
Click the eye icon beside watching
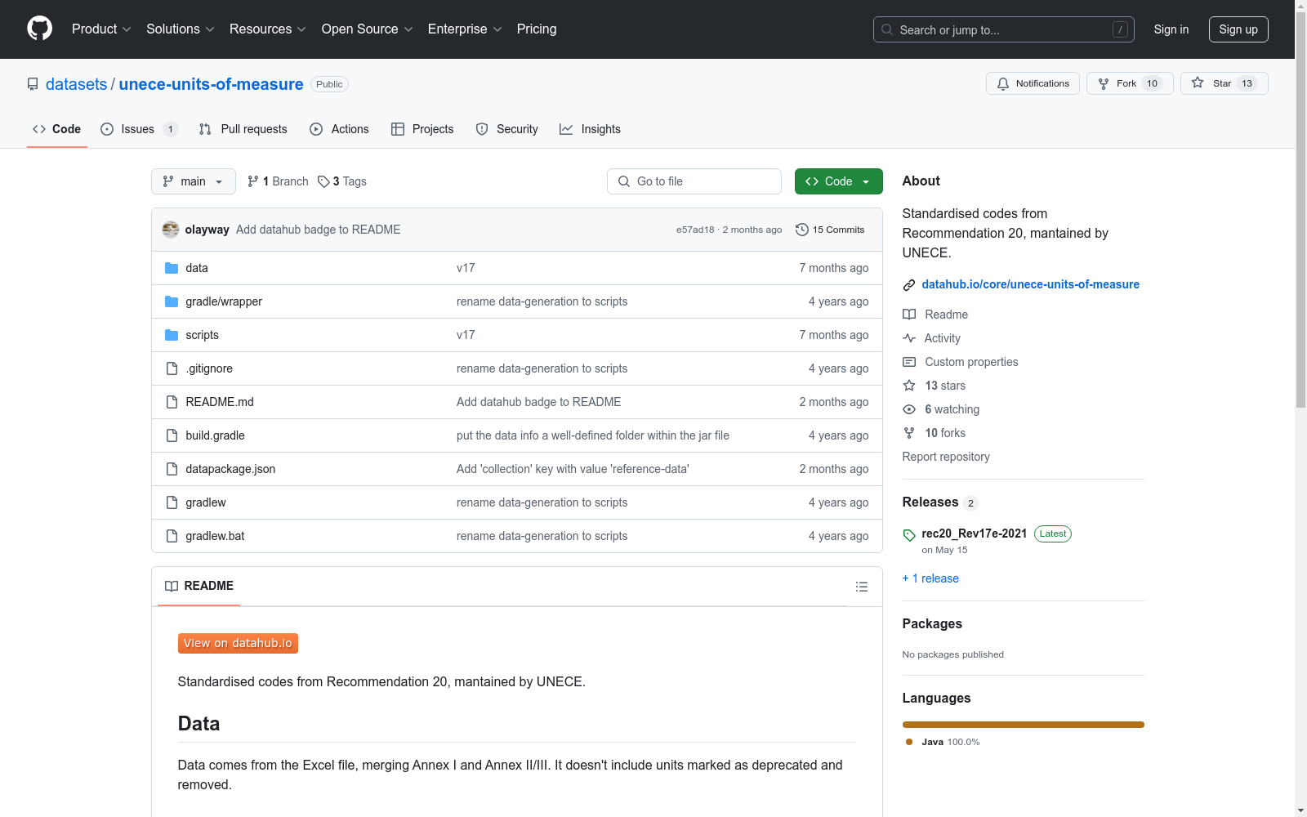pyautogui.click(x=909, y=409)
